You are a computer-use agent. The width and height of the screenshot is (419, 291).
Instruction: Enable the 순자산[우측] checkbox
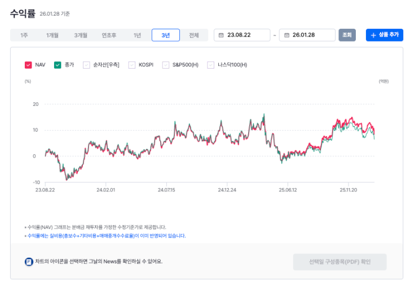[86, 65]
